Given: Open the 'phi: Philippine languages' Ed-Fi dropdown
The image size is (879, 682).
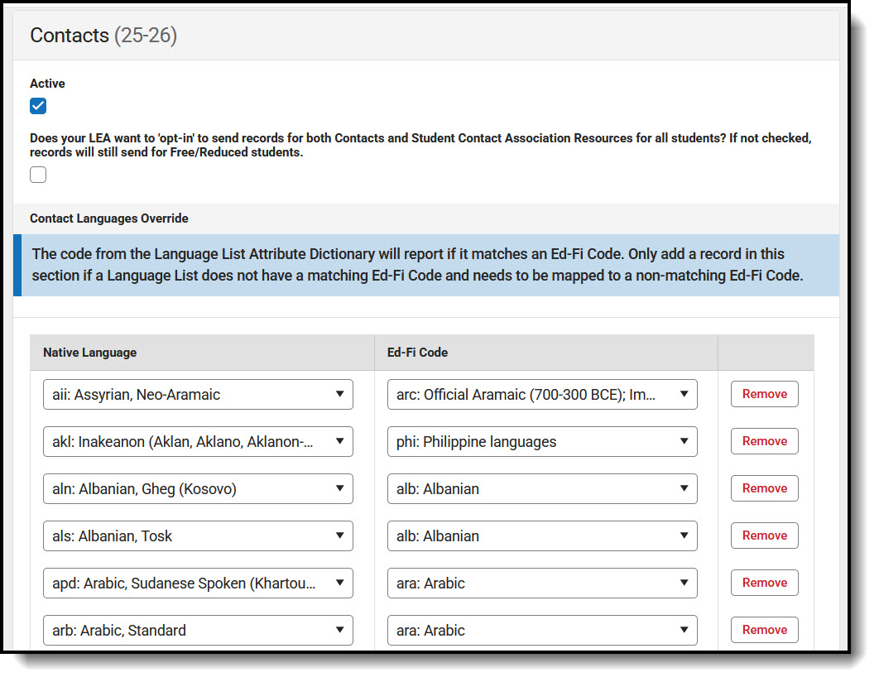Looking at the screenshot, I should [542, 442].
